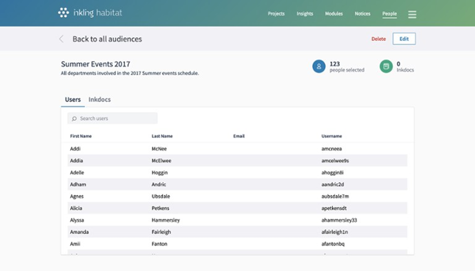This screenshot has height=271, width=475.
Task: Select the Adelle Hoggin user row
Action: pos(237,172)
